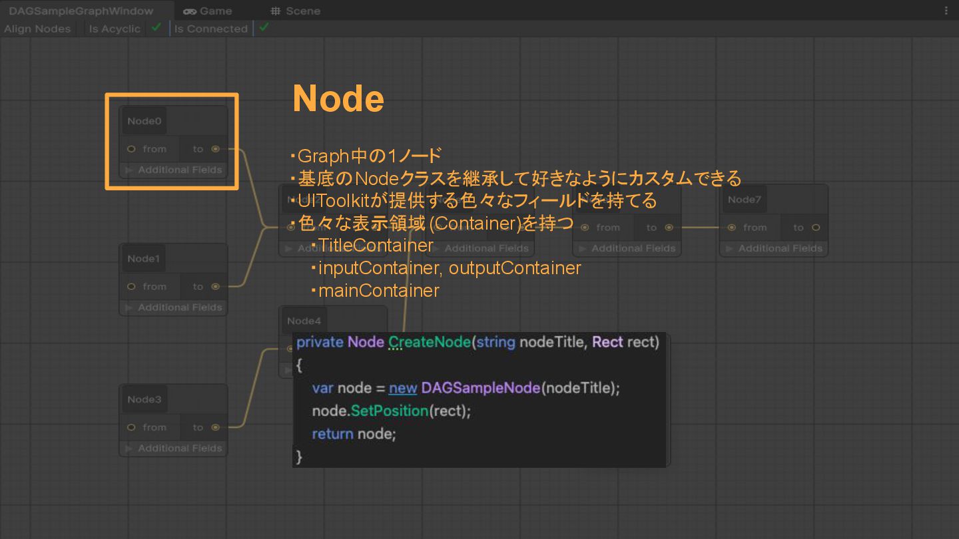This screenshot has width=959, height=539.
Task: Select the 'from' port circle on Node3
Action: tap(131, 428)
